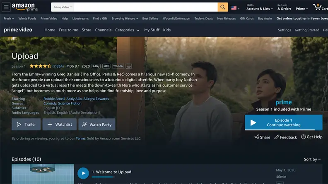
Task: Open episode 1 thumbnail image
Action: point(43,174)
